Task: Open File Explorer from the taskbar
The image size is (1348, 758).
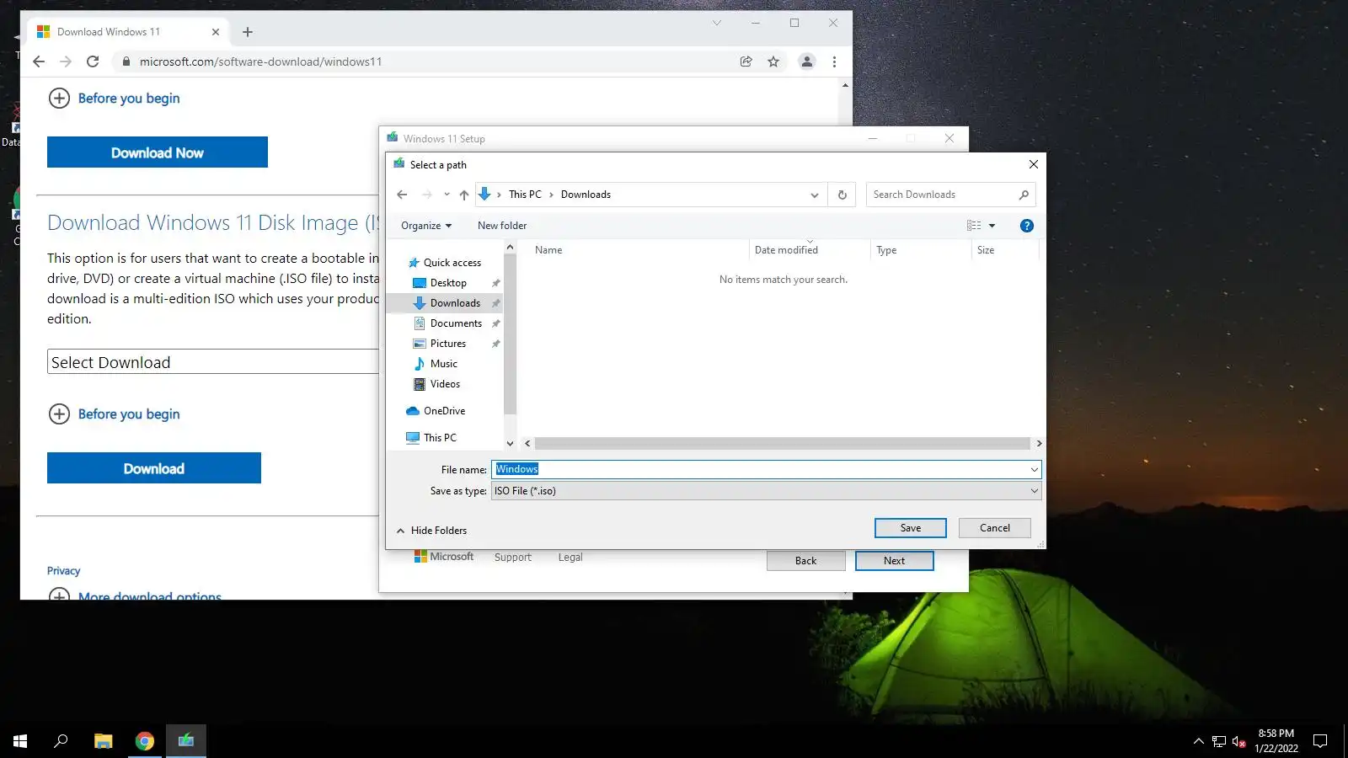Action: click(103, 741)
